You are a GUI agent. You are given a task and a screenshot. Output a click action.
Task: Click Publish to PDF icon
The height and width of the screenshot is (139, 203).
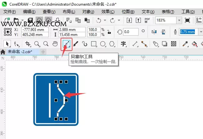point(147,20)
